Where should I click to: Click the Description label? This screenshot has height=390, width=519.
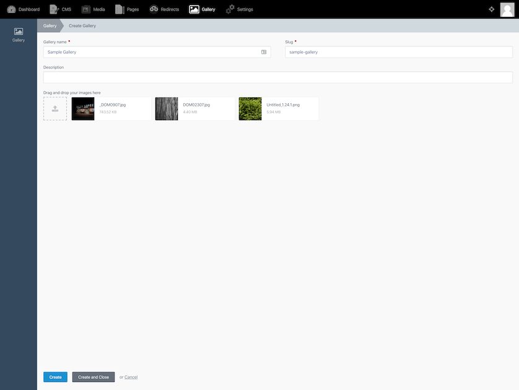click(54, 67)
